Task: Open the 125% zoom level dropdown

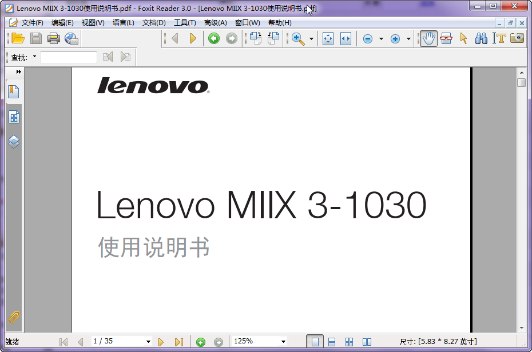Action: tap(283, 342)
